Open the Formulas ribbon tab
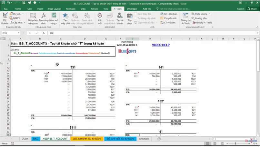 pos(71,9)
